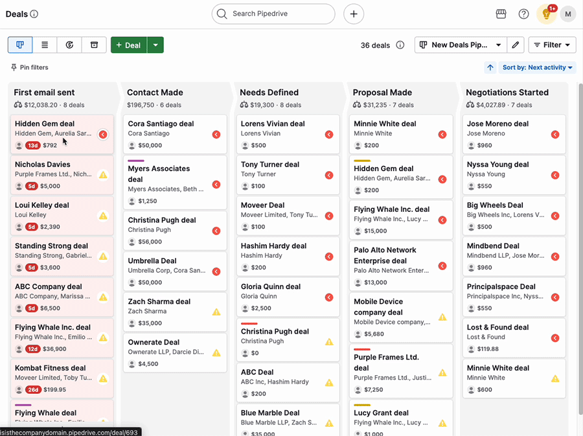583x436 pixels.
Task: Open the add Deal dropdown arrow
Action: (155, 45)
